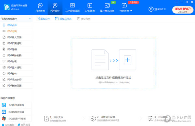Open 迅捷视频转换器 recommended product
This screenshot has width=195, height=126.
point(16,112)
